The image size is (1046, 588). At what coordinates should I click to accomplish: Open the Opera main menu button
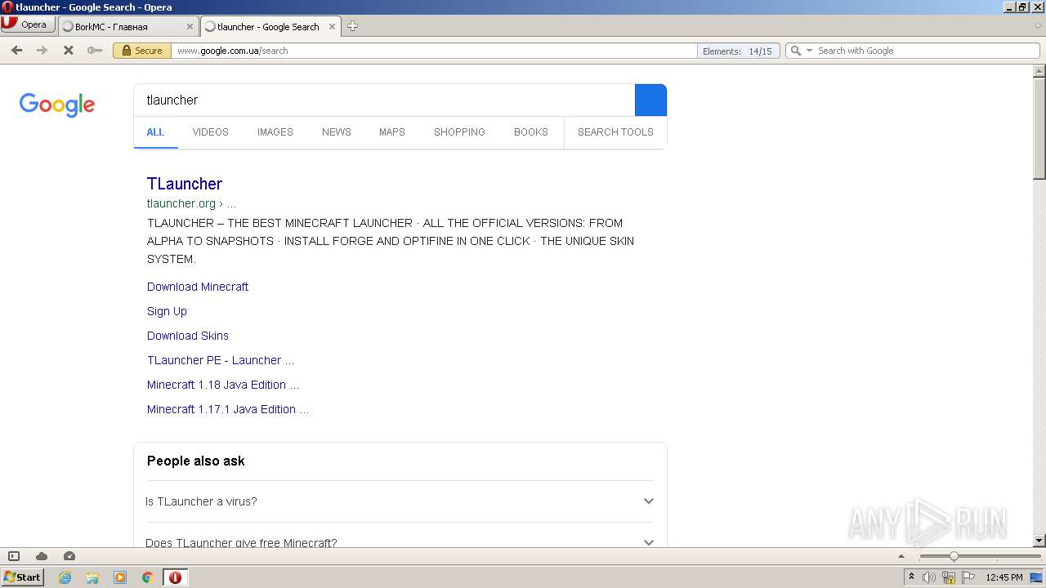(x=28, y=24)
